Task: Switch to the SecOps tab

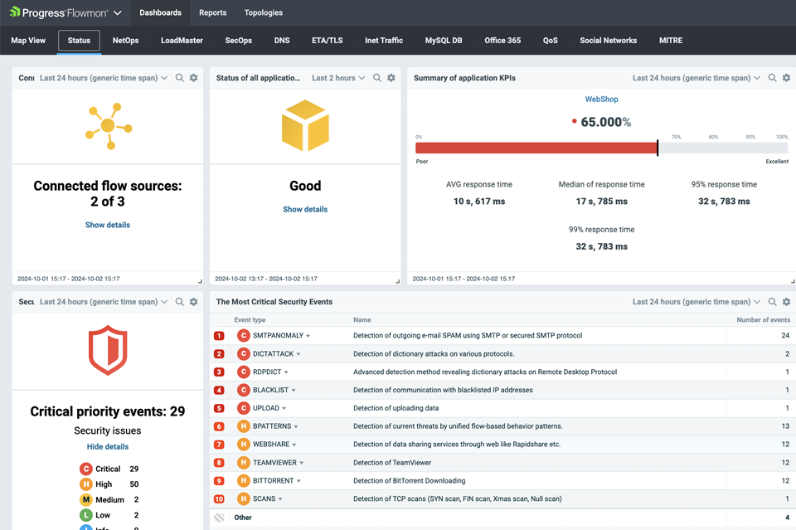Action: tap(238, 40)
